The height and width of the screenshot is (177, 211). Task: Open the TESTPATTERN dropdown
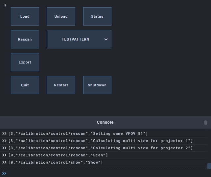[79, 39]
